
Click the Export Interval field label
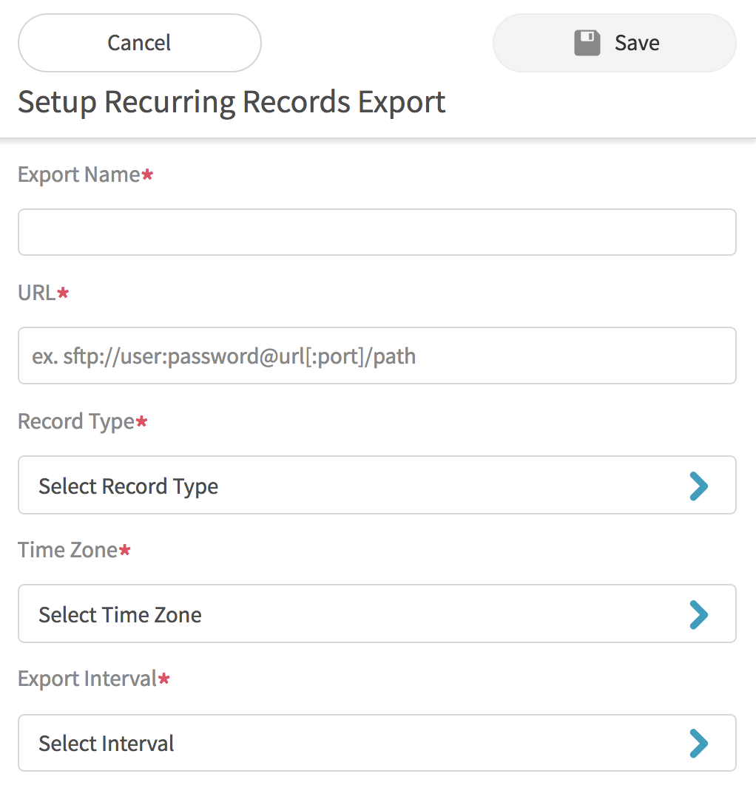tap(87, 679)
